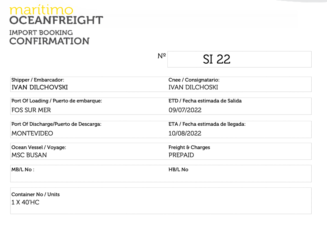
Task: Select the discharge port MONTEVIDEO
Action: [x=32, y=133]
